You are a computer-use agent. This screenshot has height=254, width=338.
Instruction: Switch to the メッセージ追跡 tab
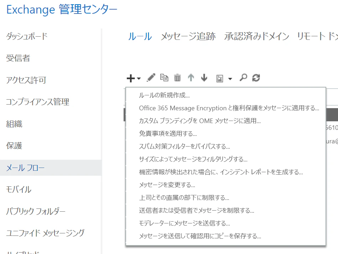coord(188,36)
